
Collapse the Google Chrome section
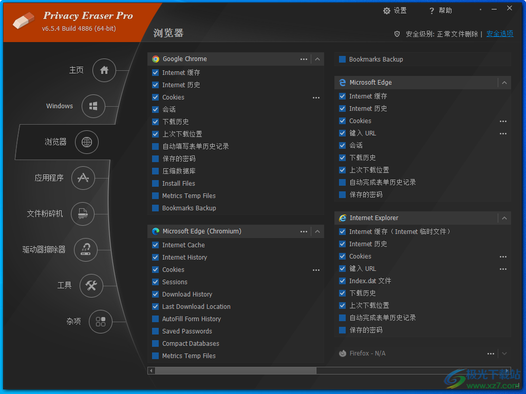pos(317,59)
